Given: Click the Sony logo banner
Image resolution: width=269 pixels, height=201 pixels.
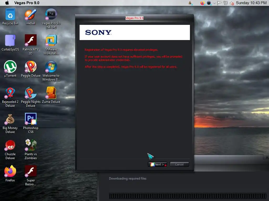Looking at the screenshot, I should coord(135,32).
